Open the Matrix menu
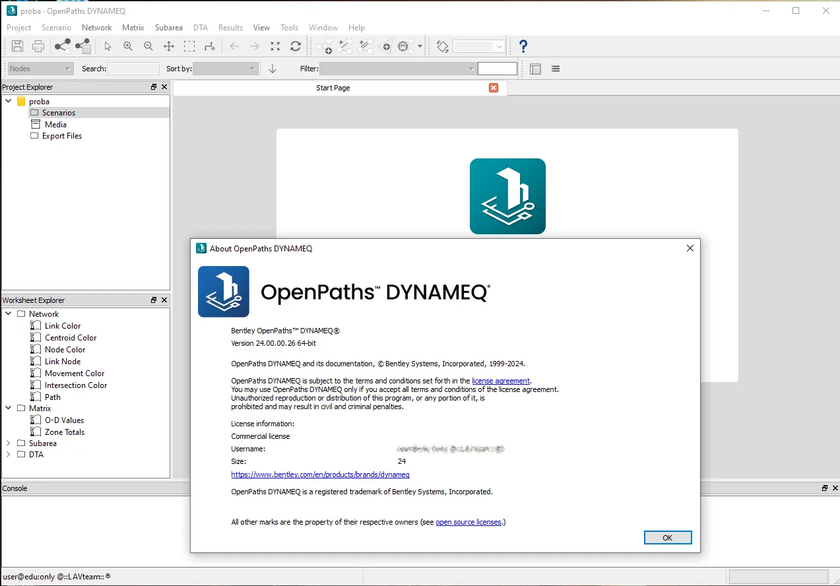This screenshot has height=586, width=840. coord(133,28)
